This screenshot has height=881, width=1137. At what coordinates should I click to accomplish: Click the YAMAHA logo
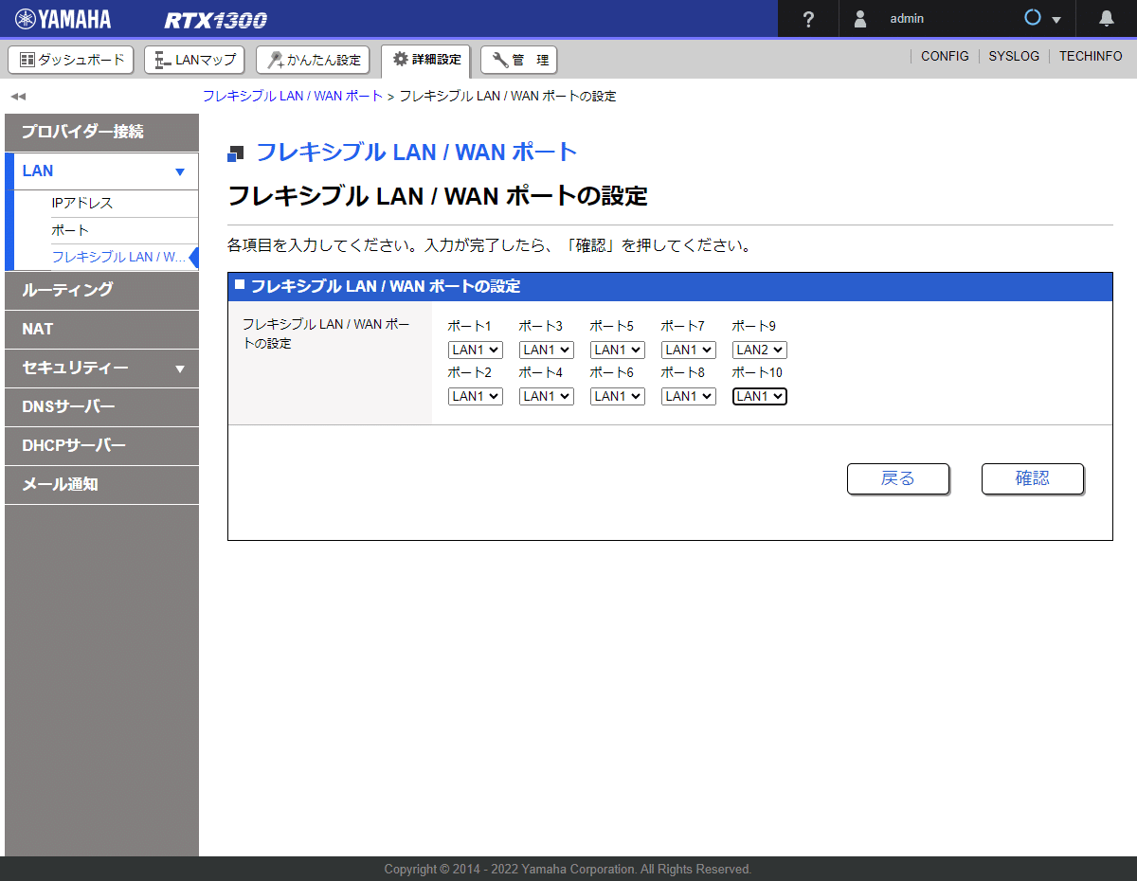62,18
